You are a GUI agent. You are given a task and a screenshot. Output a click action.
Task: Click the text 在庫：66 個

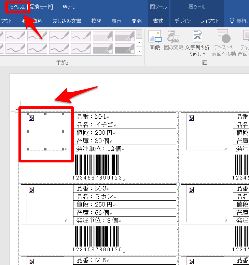(93, 212)
